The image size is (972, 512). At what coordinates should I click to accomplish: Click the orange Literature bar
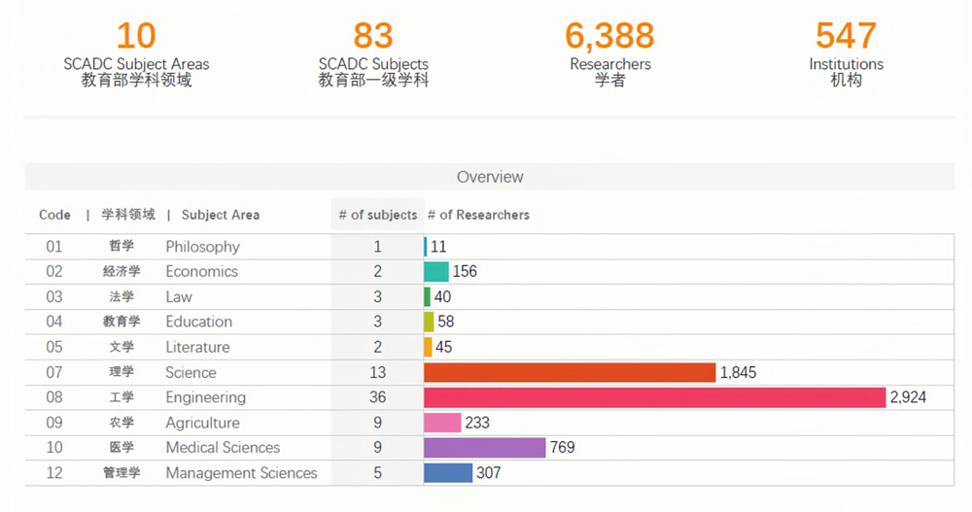(x=428, y=347)
